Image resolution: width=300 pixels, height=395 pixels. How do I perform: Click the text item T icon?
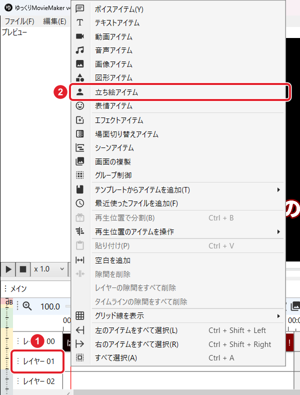[x=80, y=22]
